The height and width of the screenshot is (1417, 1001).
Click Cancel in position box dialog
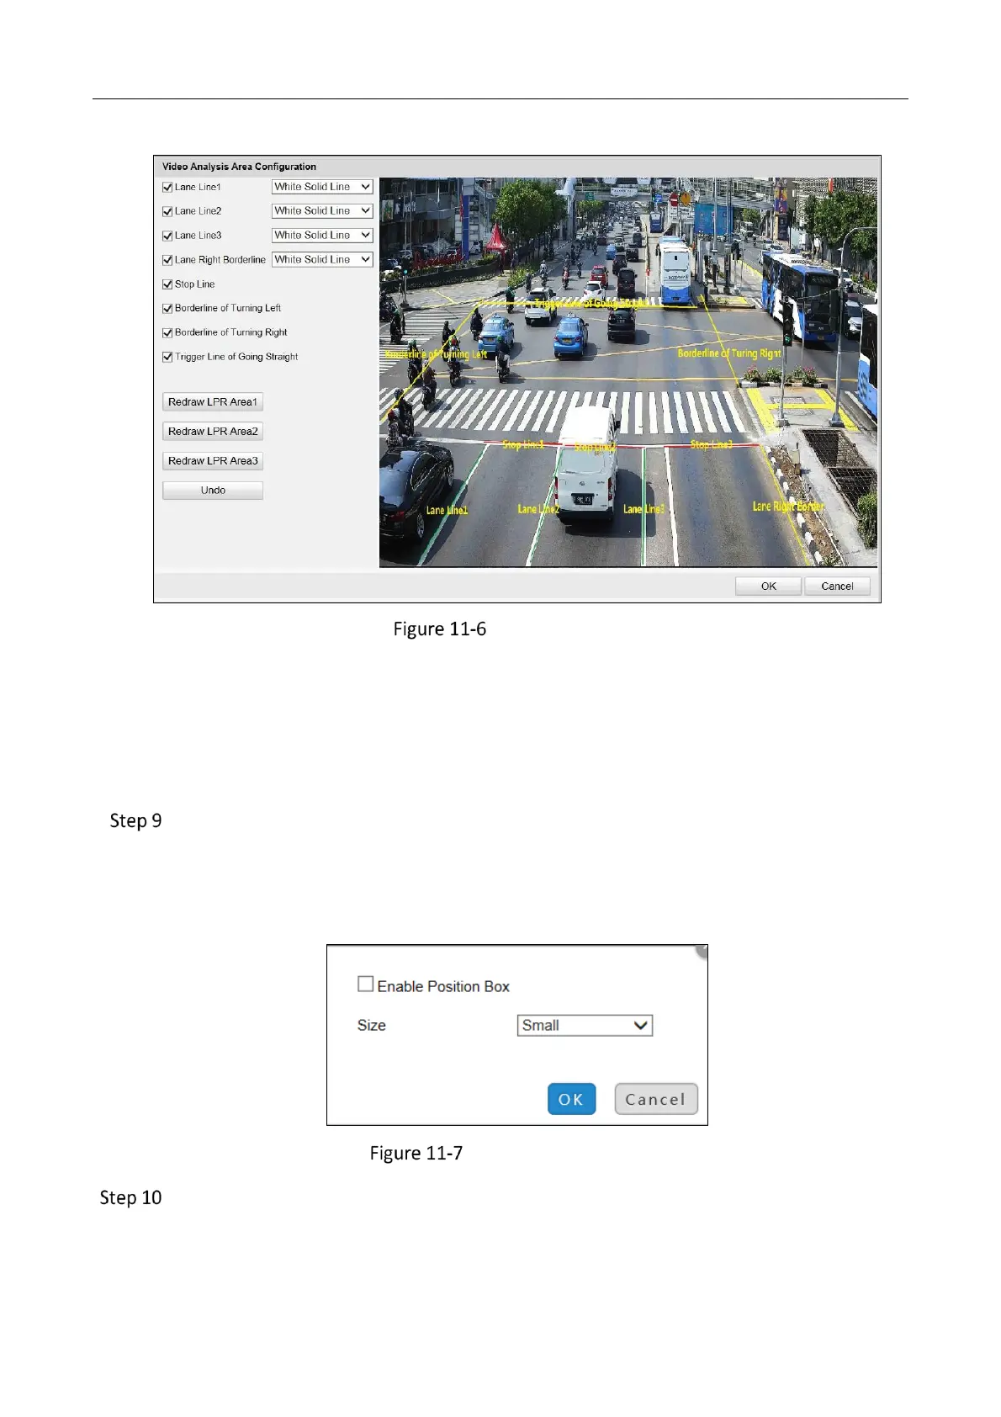coord(656,1099)
